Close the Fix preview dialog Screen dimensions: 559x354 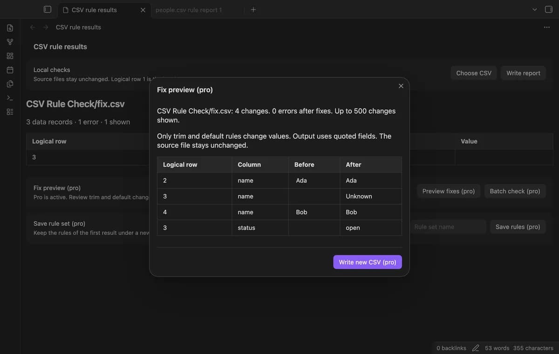pos(401,86)
